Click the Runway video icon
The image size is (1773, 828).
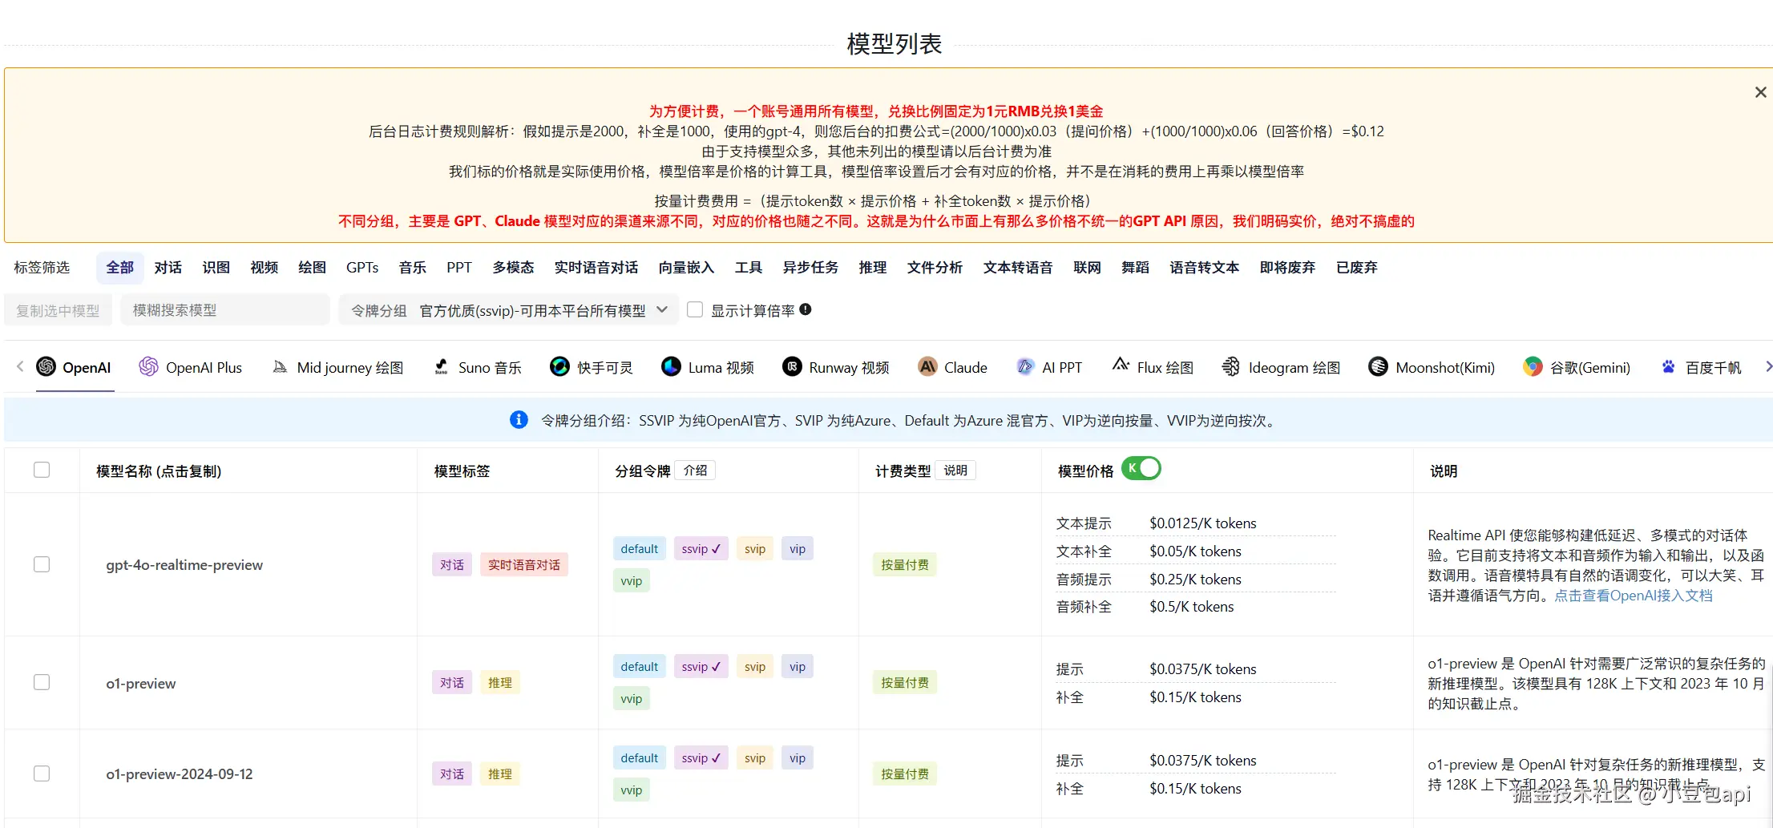point(792,367)
